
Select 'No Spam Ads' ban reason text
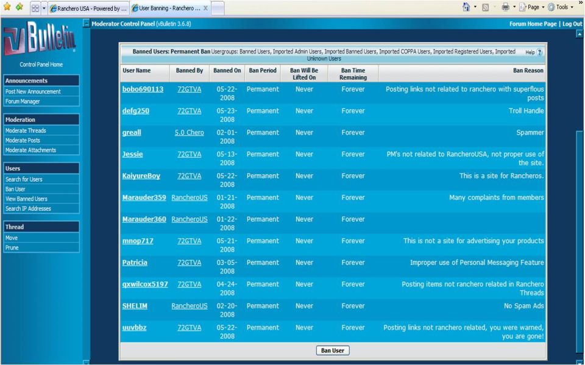pyautogui.click(x=524, y=306)
